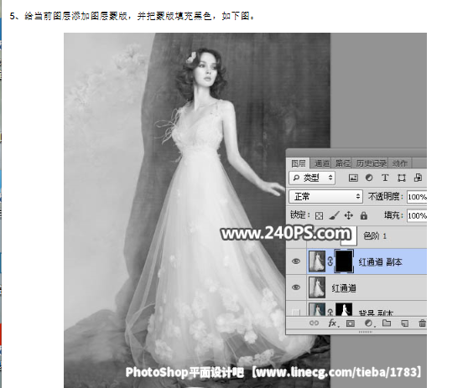Select the 红通道 layer thumbnail
The width and height of the screenshot is (468, 388).
pyautogui.click(x=317, y=287)
